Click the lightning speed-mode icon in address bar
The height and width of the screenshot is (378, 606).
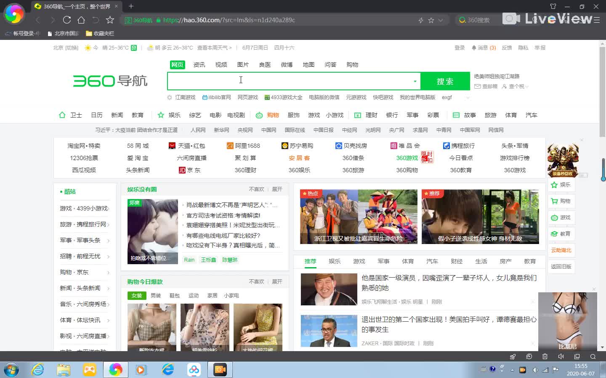[x=420, y=20]
